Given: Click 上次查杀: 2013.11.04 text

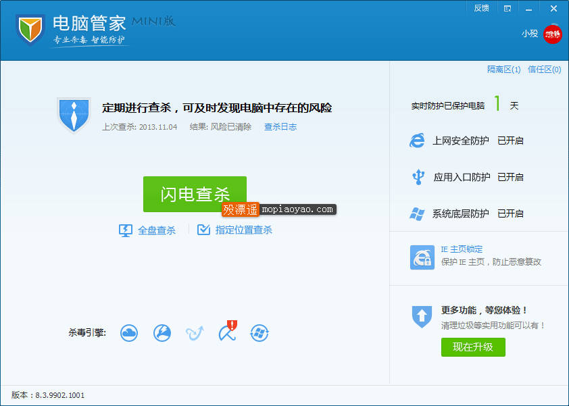Looking at the screenshot, I should [139, 127].
